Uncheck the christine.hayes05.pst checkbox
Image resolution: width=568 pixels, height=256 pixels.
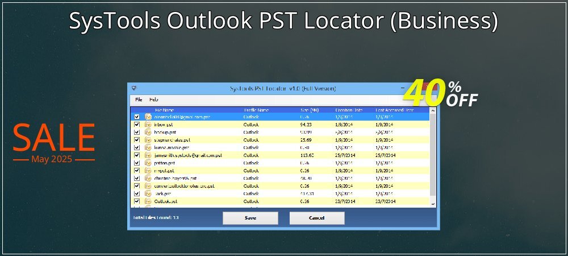136,178
